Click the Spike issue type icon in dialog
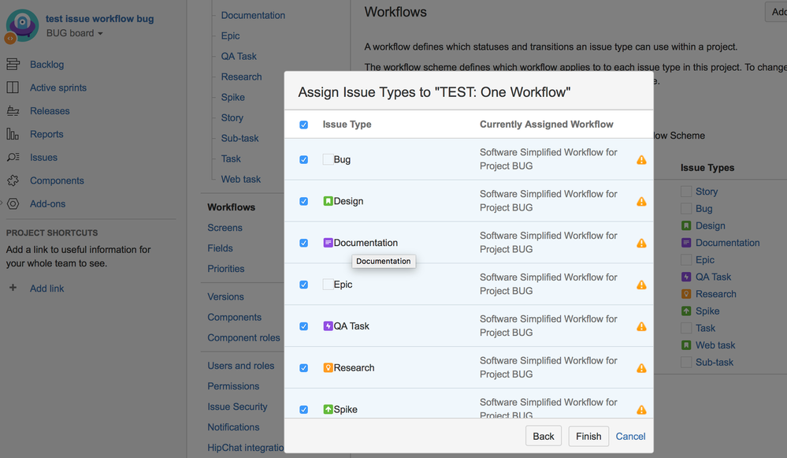This screenshot has height=458, width=787. (328, 409)
